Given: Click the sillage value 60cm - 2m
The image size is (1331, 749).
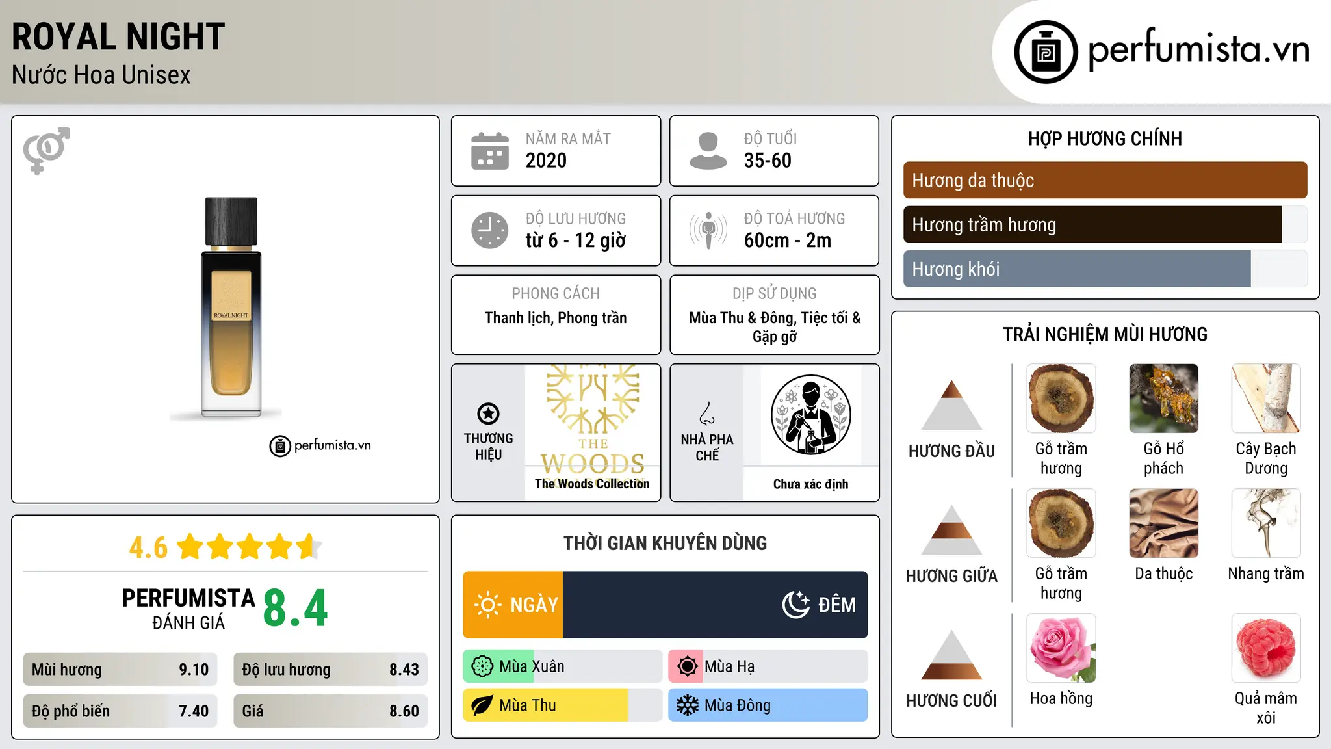Looking at the screenshot, I should (x=788, y=241).
